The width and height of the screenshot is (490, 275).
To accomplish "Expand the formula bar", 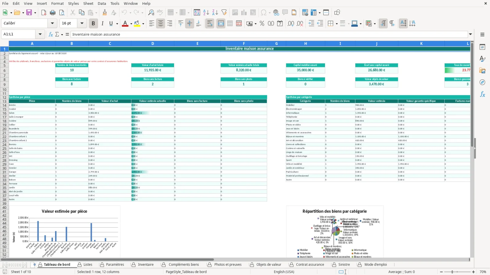I will click(470, 34).
